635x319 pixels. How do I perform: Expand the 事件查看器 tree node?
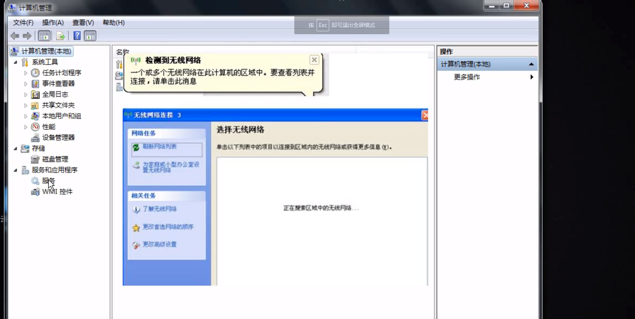26,84
